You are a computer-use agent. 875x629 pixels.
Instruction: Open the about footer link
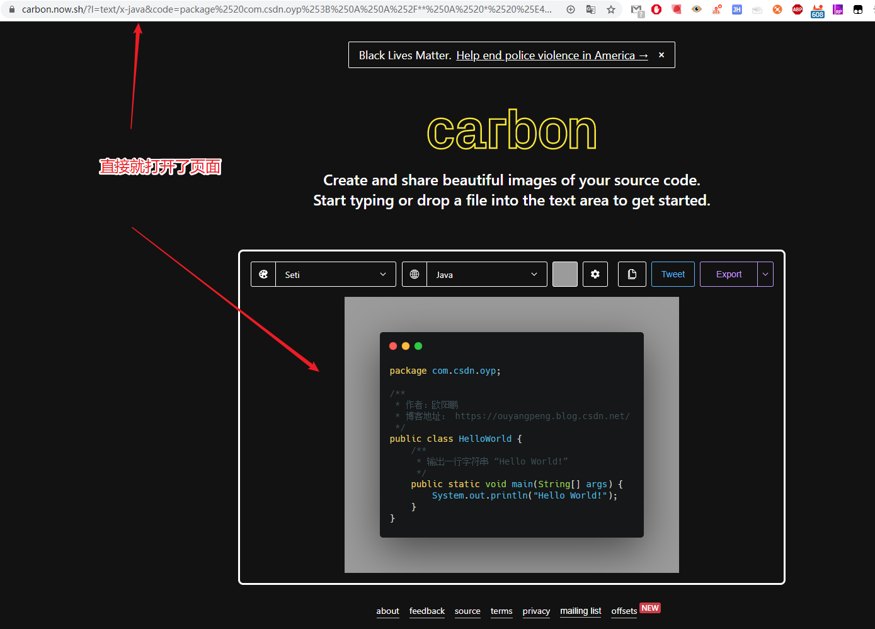pos(388,611)
